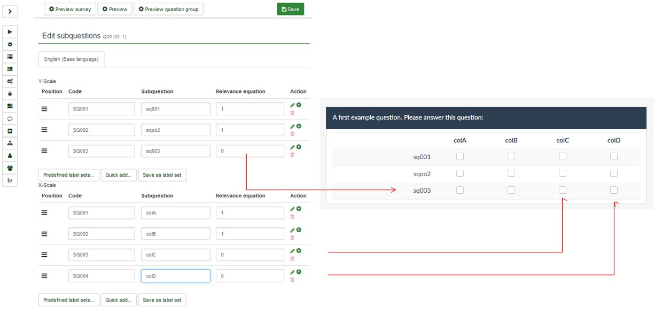The height and width of the screenshot is (316, 654).
Task: Click the play icon in the sidebar
Action: pos(10,32)
